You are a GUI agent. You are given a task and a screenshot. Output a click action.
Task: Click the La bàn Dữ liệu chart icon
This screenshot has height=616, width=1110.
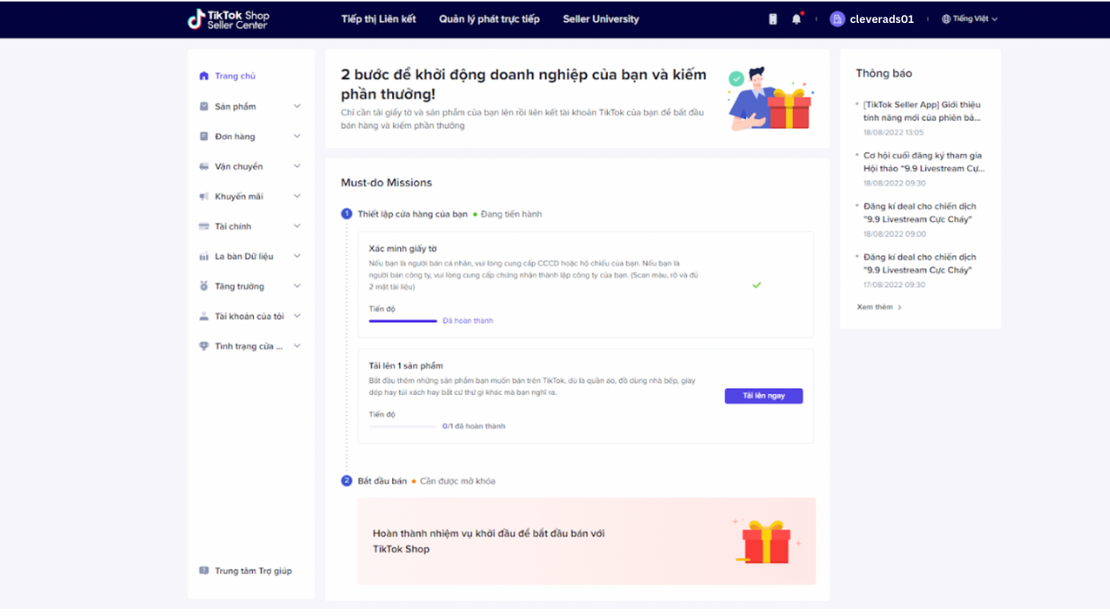coord(204,256)
